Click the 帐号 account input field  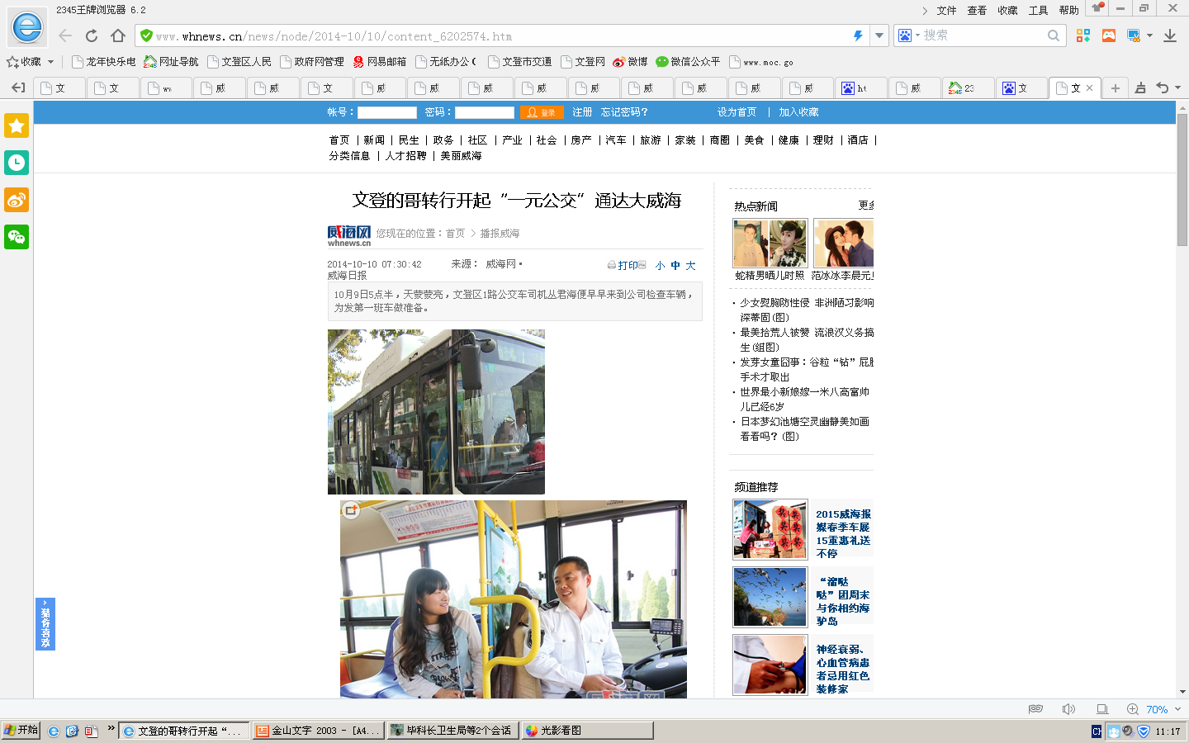[386, 112]
